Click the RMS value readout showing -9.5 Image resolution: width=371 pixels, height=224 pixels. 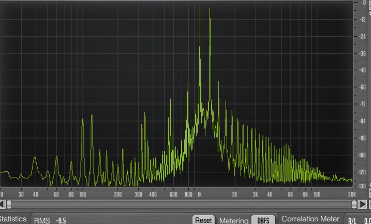coord(61,220)
